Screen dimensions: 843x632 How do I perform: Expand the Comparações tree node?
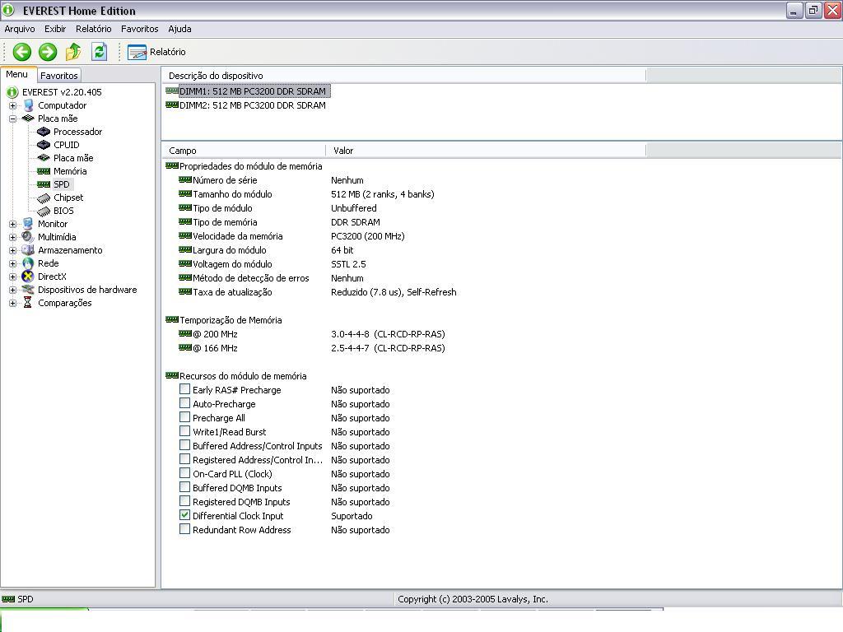(13, 303)
